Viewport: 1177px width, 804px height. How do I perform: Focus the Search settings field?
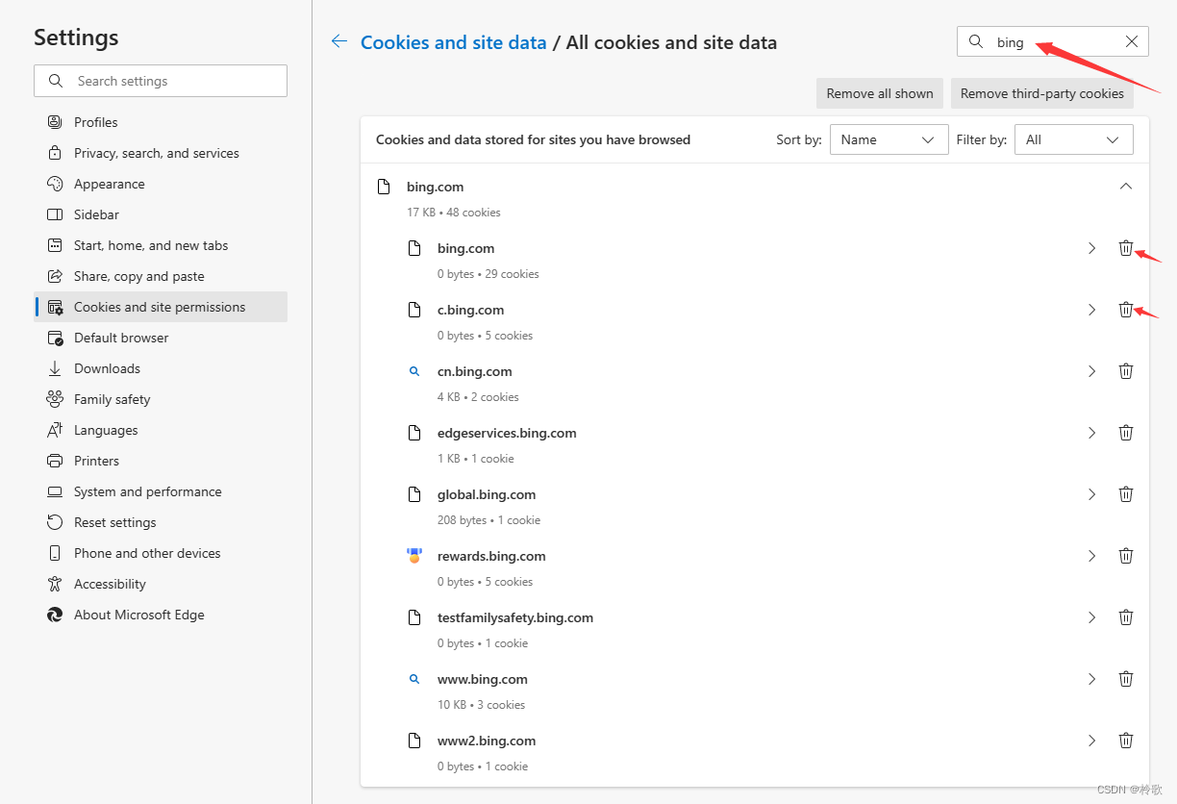[x=161, y=81]
